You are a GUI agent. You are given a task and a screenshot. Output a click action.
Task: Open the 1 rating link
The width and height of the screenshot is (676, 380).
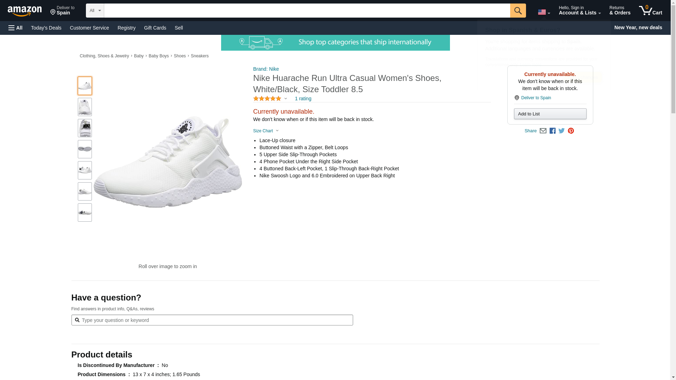(x=303, y=99)
